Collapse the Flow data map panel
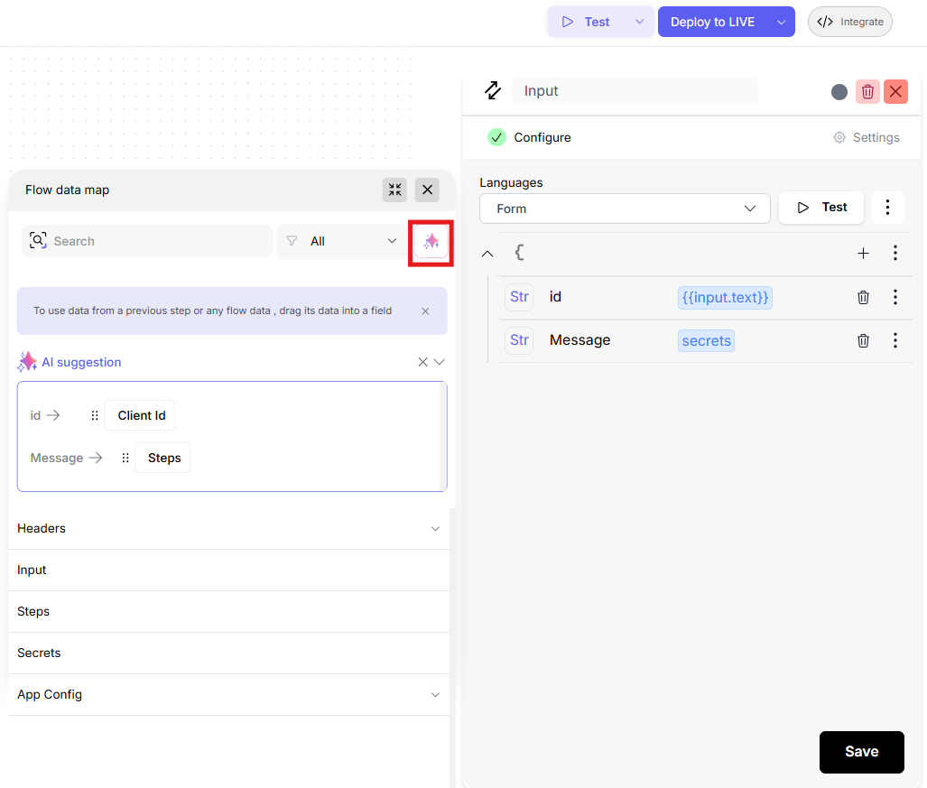The image size is (927, 788). point(394,190)
